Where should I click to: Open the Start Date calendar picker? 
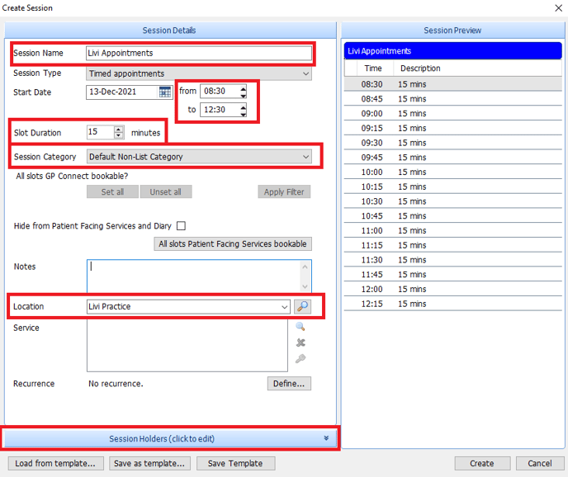tap(165, 92)
